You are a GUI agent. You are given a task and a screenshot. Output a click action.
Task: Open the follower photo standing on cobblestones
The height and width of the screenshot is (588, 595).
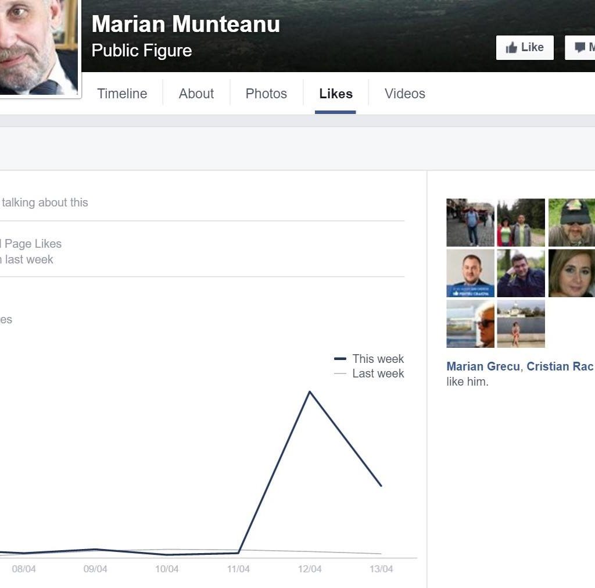coord(470,222)
